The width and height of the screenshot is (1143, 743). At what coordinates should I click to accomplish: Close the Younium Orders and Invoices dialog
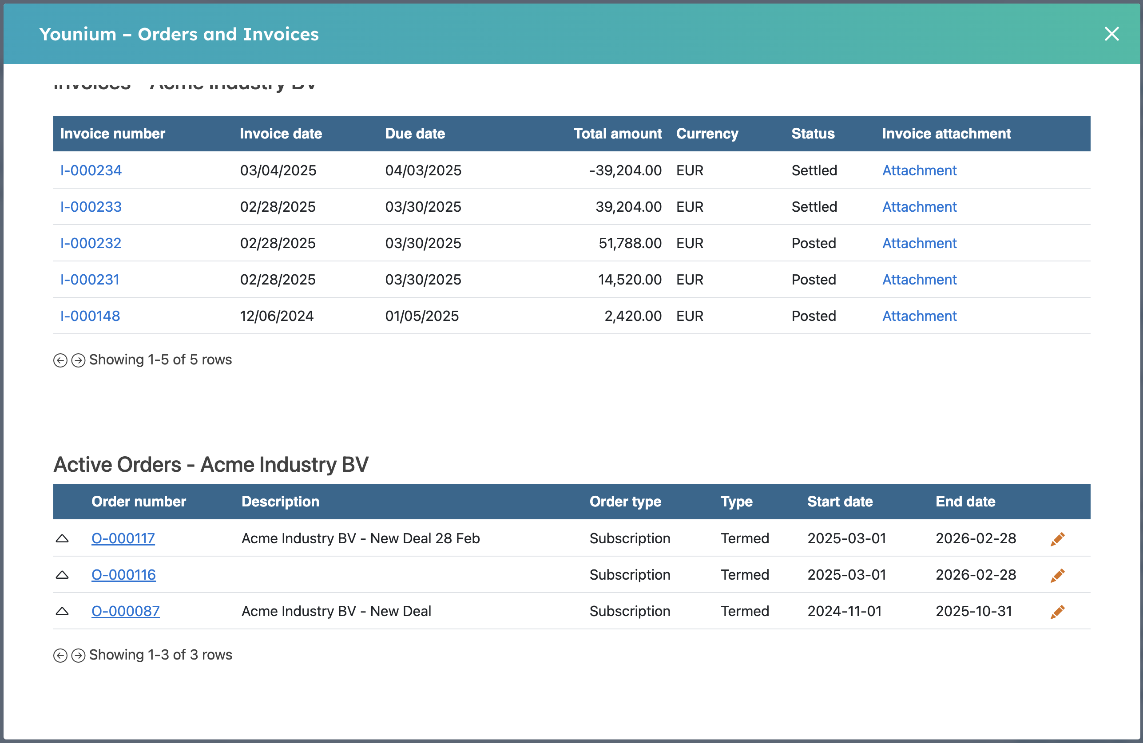pyautogui.click(x=1111, y=34)
